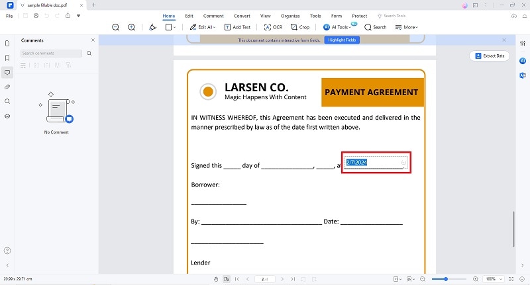Click the print icon in quick access bar
The width and height of the screenshot is (530, 285).
tap(36, 16)
